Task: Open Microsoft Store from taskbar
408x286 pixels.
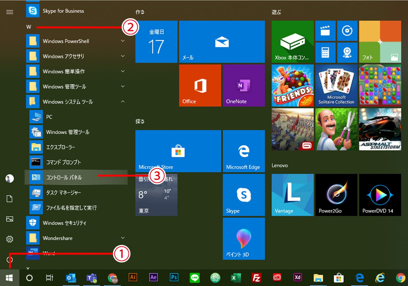Action: click(339, 278)
